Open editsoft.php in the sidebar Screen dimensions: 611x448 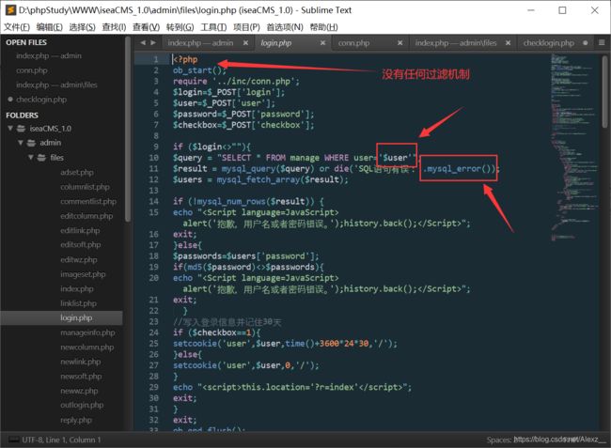tap(80, 245)
